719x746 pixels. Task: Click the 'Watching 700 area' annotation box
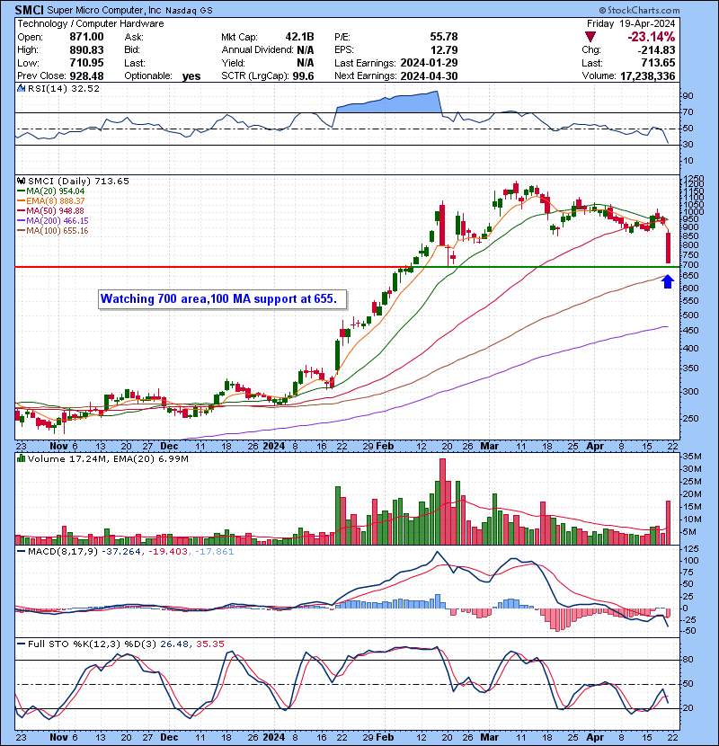222,299
